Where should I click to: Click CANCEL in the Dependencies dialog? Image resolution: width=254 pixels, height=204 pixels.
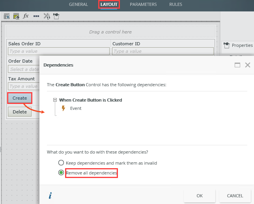[x=235, y=196]
